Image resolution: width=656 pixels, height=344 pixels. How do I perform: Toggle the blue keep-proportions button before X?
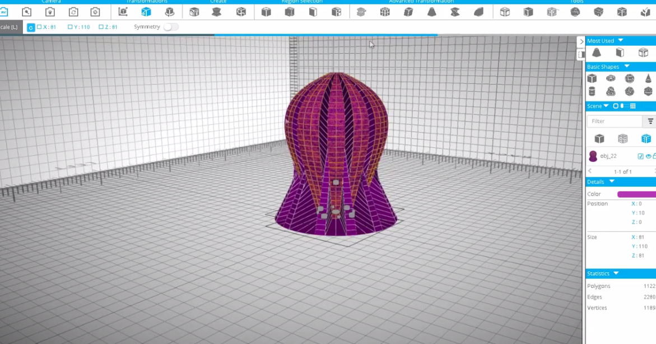click(x=31, y=27)
